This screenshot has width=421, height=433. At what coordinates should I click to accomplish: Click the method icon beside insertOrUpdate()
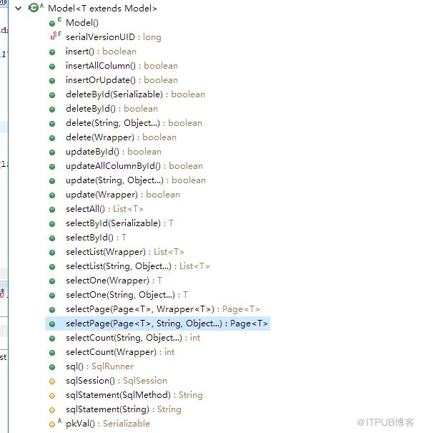pyautogui.click(x=52, y=81)
